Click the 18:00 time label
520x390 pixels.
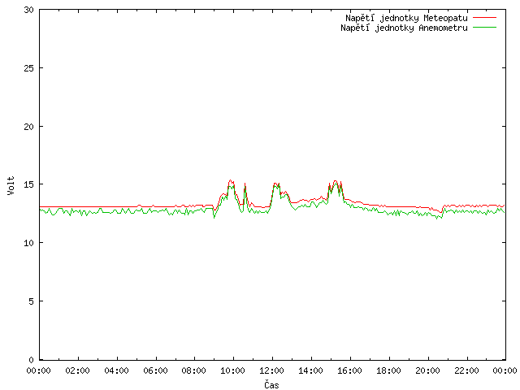388,370
